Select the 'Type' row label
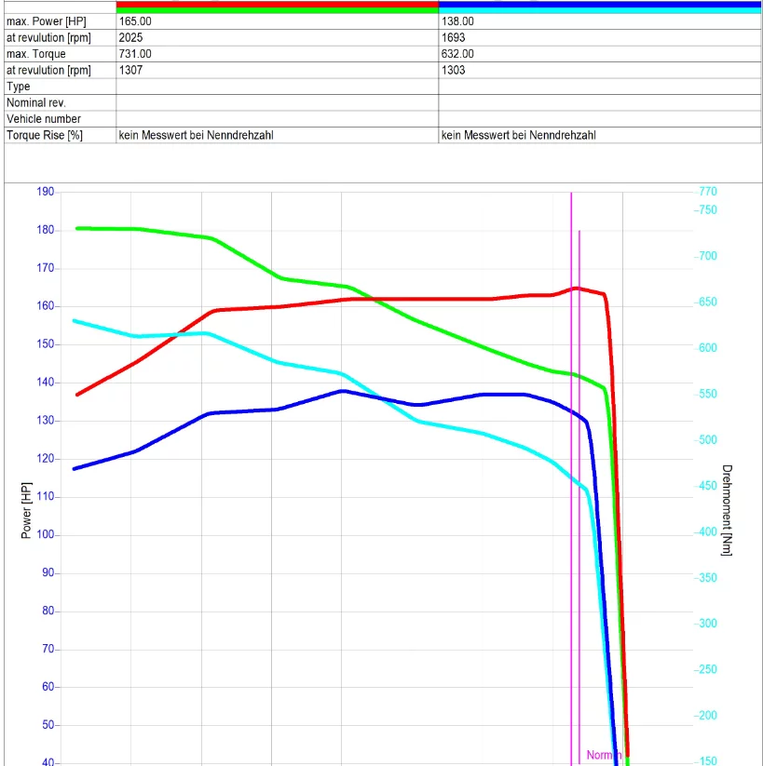Viewport: 763px width, 766px height. click(19, 87)
